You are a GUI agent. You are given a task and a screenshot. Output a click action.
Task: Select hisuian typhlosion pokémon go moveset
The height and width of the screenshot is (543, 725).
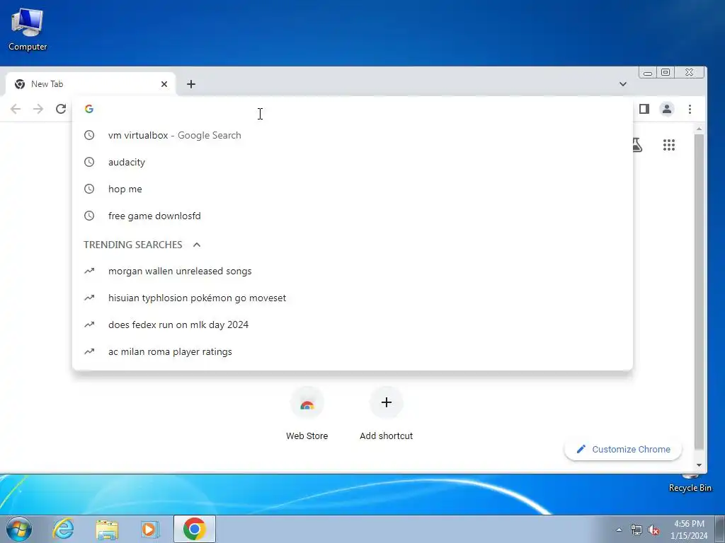point(353,298)
